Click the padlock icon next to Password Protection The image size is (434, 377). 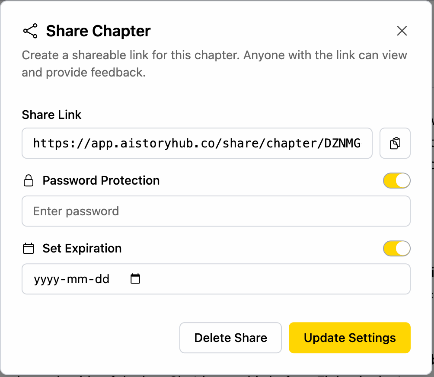tap(28, 180)
